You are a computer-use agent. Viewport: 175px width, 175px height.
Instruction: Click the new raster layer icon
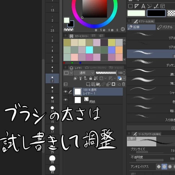(x=88, y=84)
